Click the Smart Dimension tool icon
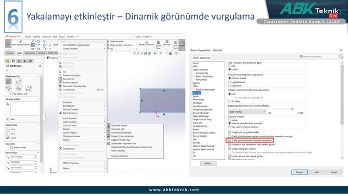 21,42
